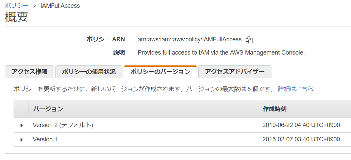Screen dimensions: 351x160
Task: Open the ポリシーの使用状況 tab
Action: [x=89, y=72]
